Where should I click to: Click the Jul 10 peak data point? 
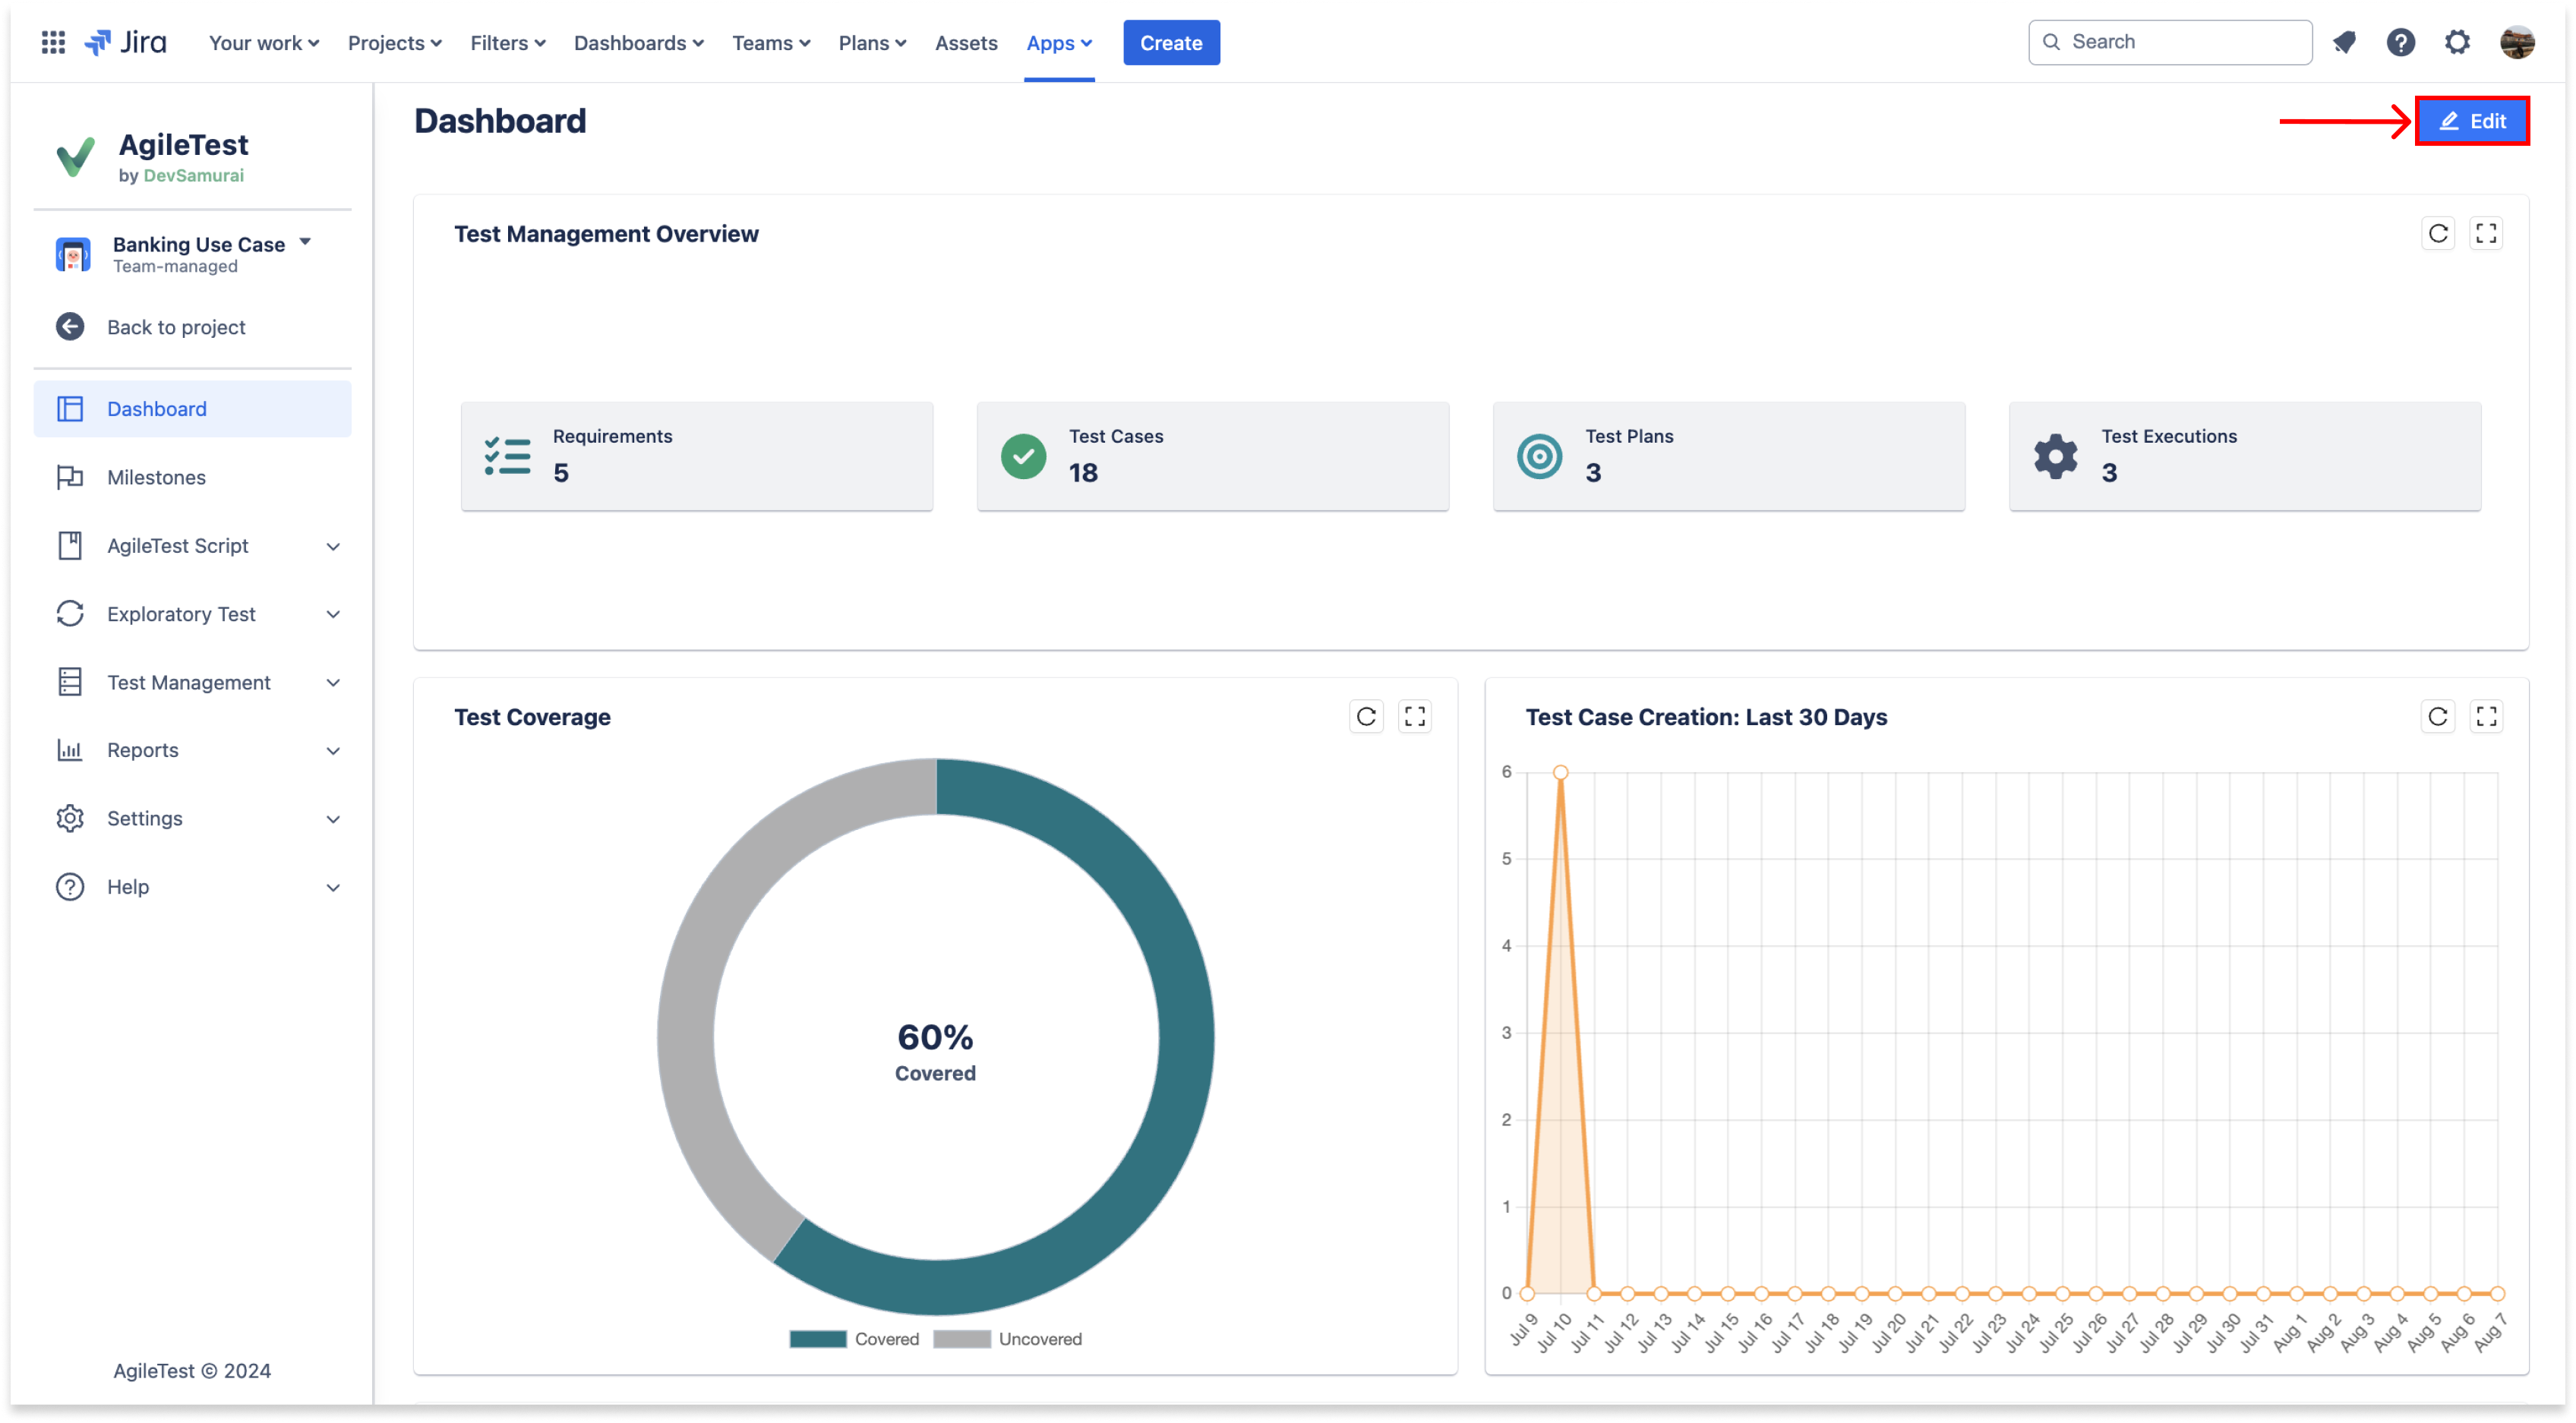(x=1560, y=772)
